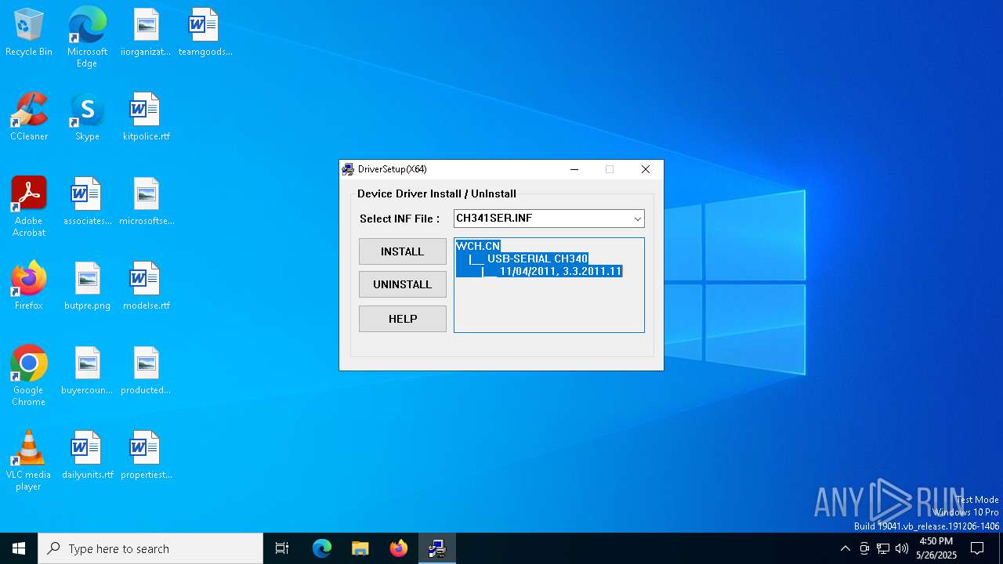
Task: Open HELP in DriverSetup
Action: 403,319
